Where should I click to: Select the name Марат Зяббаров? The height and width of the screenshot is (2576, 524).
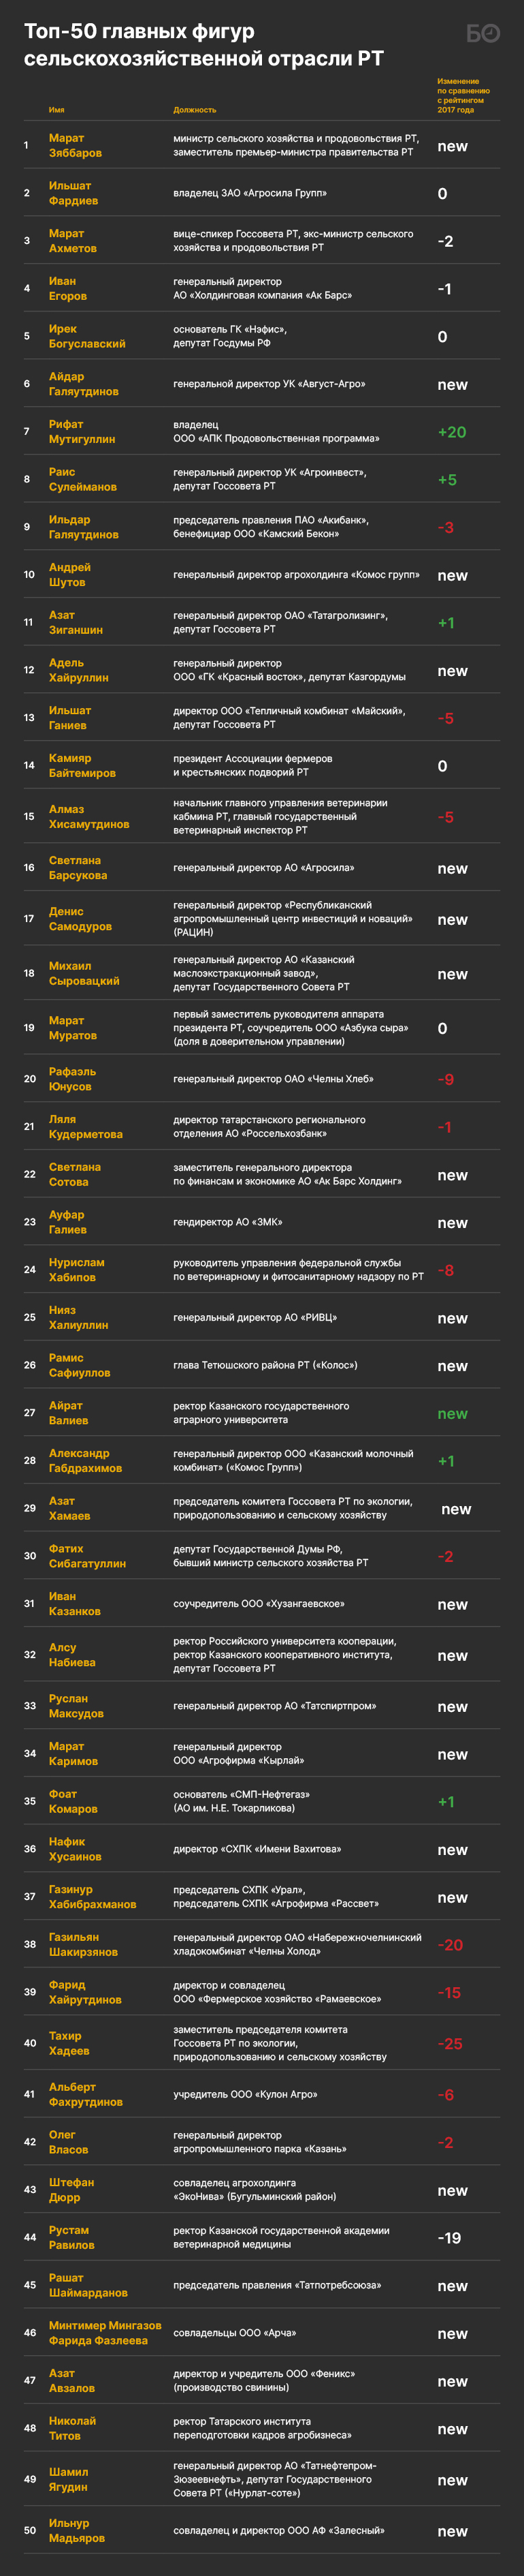[x=75, y=146]
